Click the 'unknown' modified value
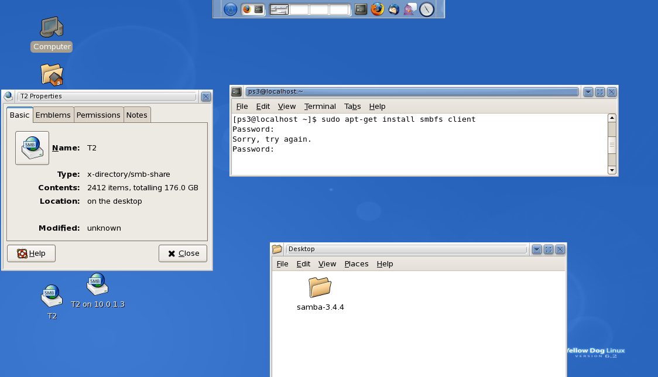The width and height of the screenshot is (658, 377). pyautogui.click(x=104, y=228)
